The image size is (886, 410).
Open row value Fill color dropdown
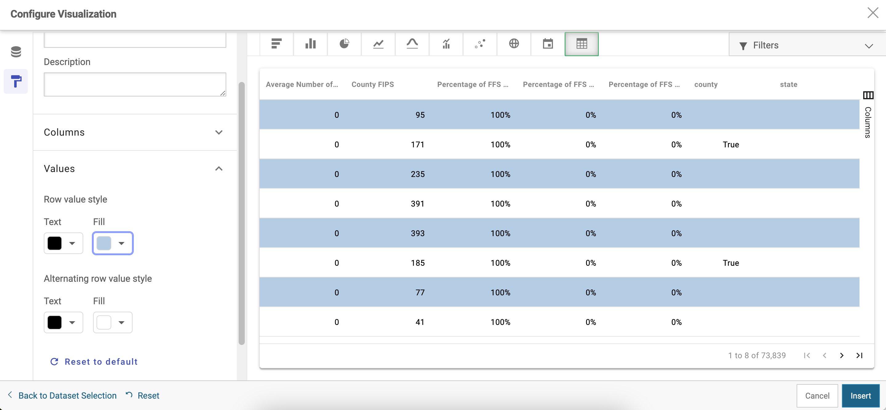[113, 243]
